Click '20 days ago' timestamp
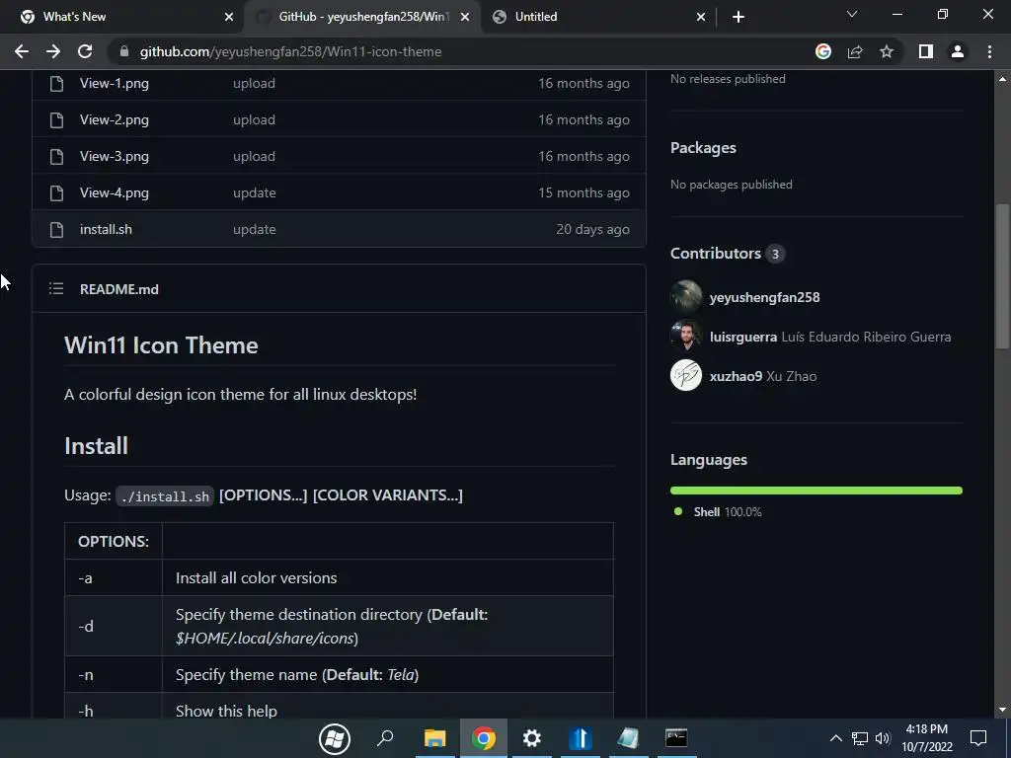Viewport: 1011px width, 758px height. 592,229
